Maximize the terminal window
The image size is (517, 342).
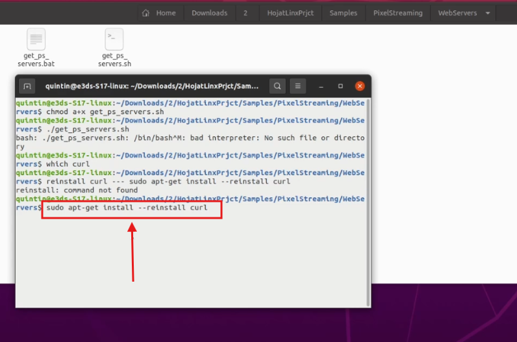(x=340, y=86)
